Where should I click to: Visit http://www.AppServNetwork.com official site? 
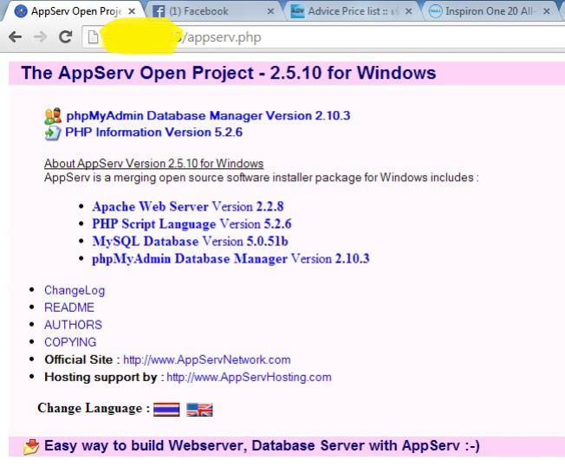pos(207,360)
